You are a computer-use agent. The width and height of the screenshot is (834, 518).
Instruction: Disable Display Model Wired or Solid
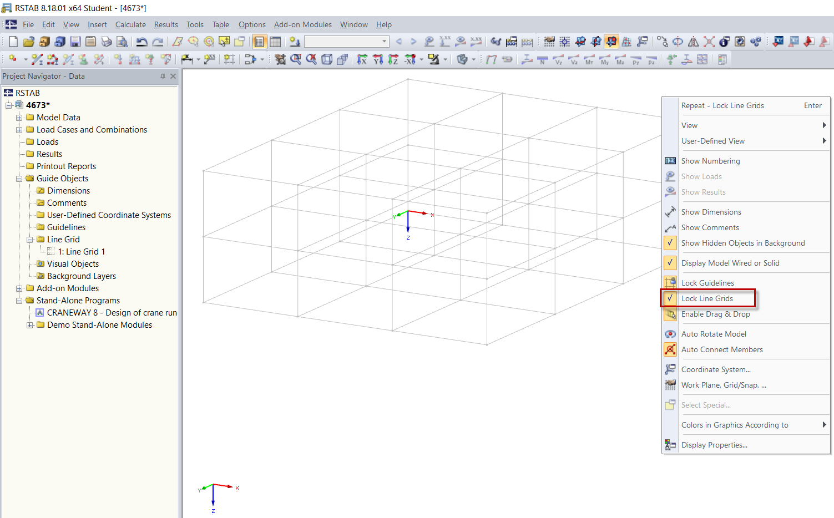coord(730,263)
